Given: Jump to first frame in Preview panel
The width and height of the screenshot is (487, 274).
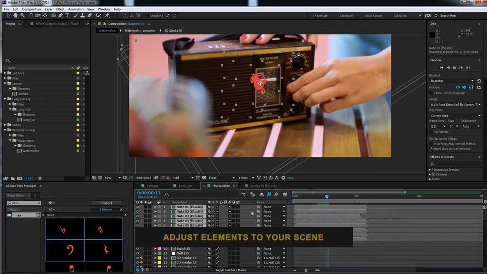Looking at the screenshot, I should tap(441, 68).
